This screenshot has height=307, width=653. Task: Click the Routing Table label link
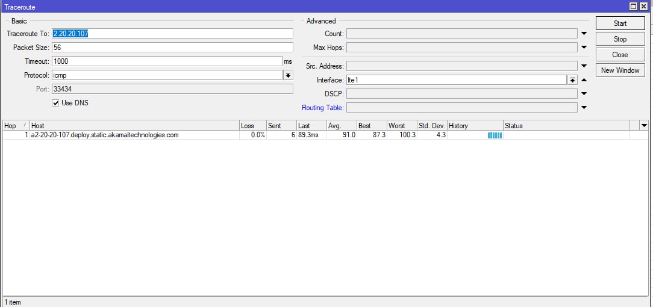click(x=323, y=108)
